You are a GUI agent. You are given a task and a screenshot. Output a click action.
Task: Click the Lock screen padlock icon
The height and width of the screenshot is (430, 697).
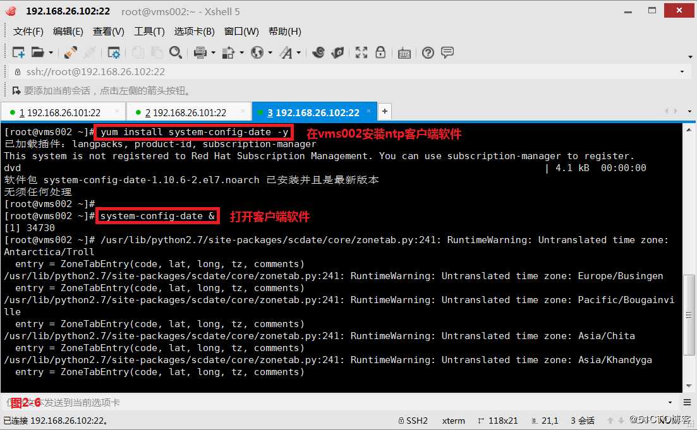click(380, 52)
